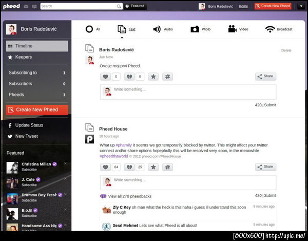308x241 pixels.
Task: Open the #phamily hashtag link
Action: point(124,145)
